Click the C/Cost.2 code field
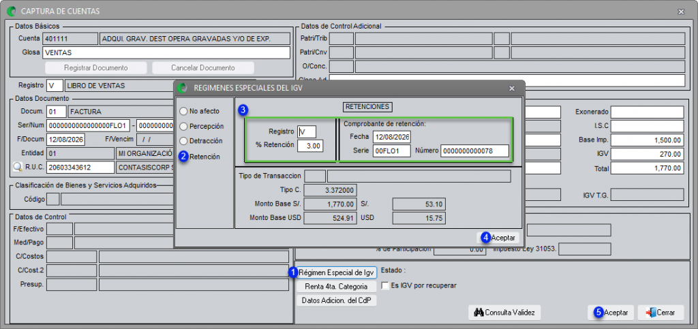698x329 pixels. pos(72,270)
